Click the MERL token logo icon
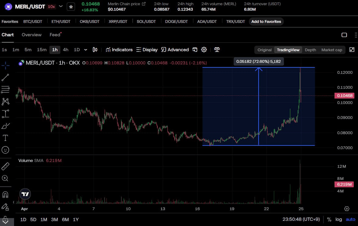Viewport: 358px width, 226px height. [8, 7]
